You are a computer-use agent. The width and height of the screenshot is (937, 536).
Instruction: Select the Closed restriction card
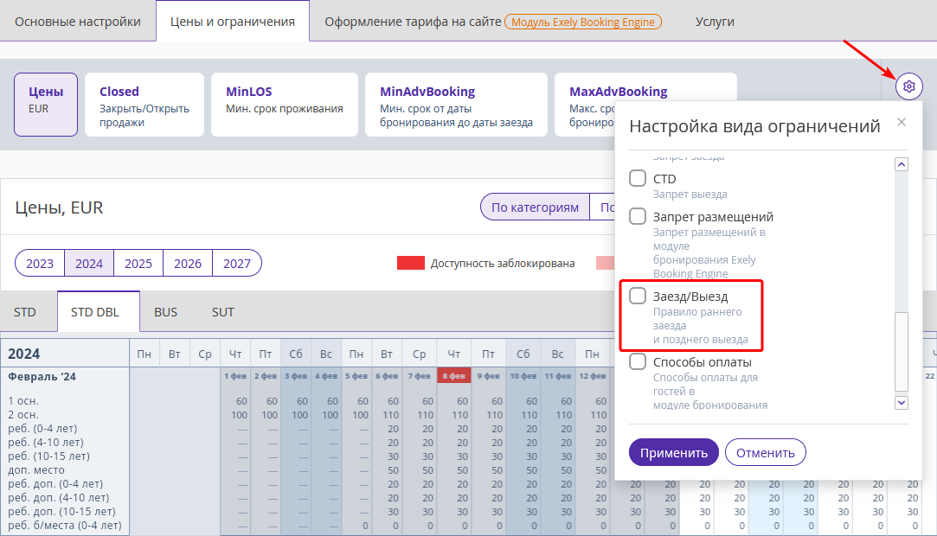tap(144, 105)
